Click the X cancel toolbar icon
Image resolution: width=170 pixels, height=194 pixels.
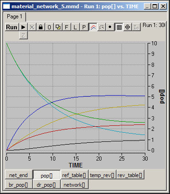tap(32, 27)
